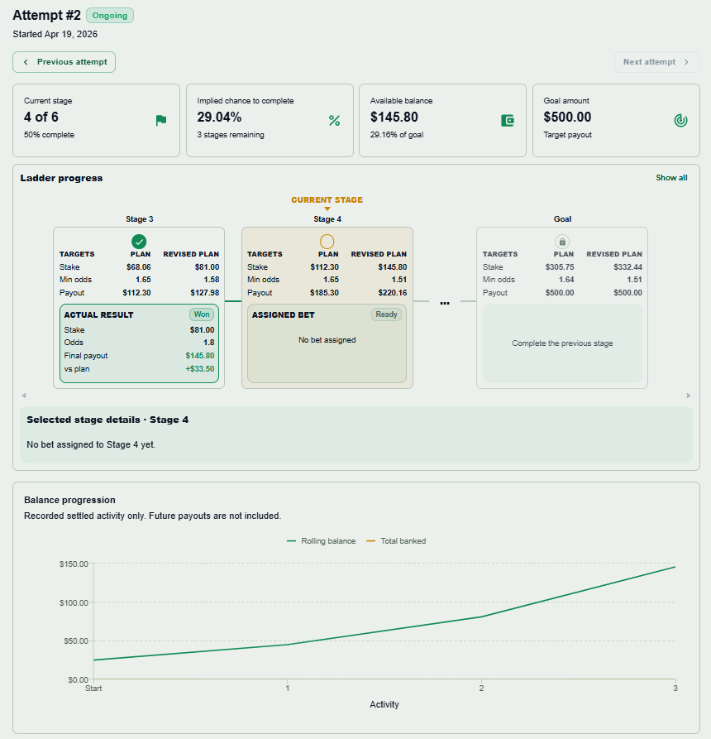Image resolution: width=711 pixels, height=739 pixels.
Task: Click the left scroll arrow under the ladder
Action: click(24, 396)
